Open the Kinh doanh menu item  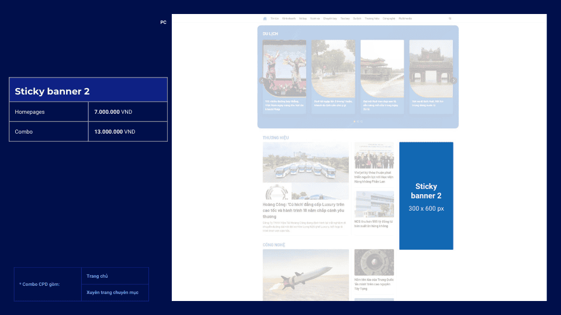289,19
